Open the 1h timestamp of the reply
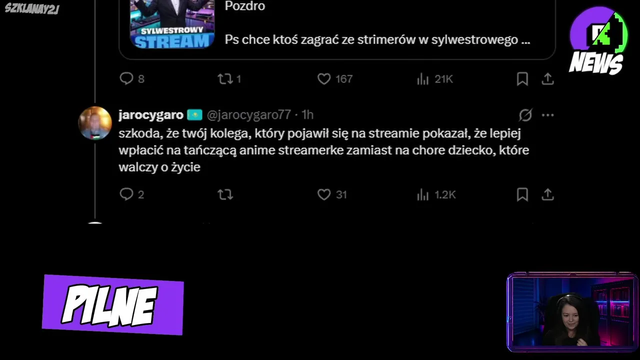The height and width of the screenshot is (360, 640). click(x=307, y=115)
